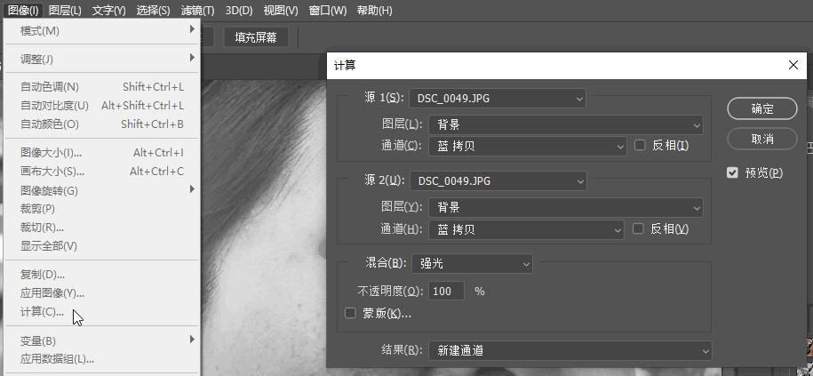Viewport: 813px width, 376px height.
Task: Open the 帮助(H) menu
Action: coord(374,10)
